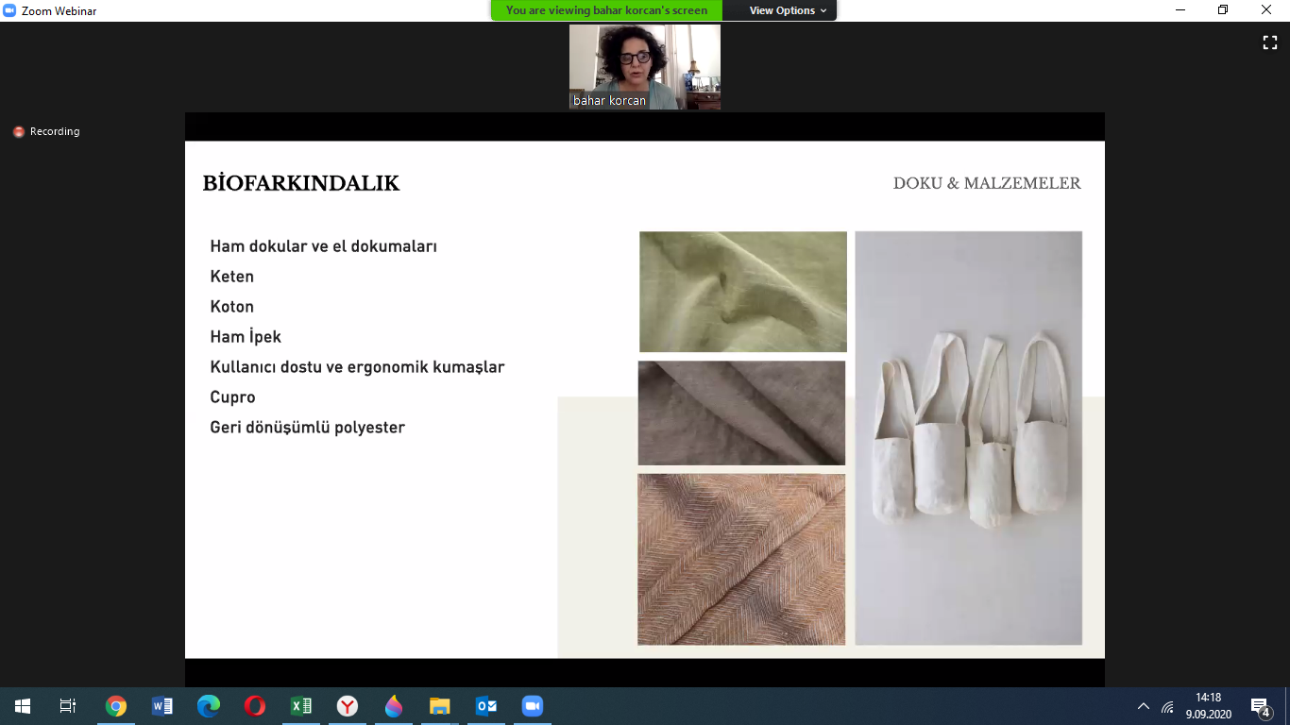Open the Action Center notifications icon
Image resolution: width=1290 pixels, height=725 pixels.
coord(1261,706)
